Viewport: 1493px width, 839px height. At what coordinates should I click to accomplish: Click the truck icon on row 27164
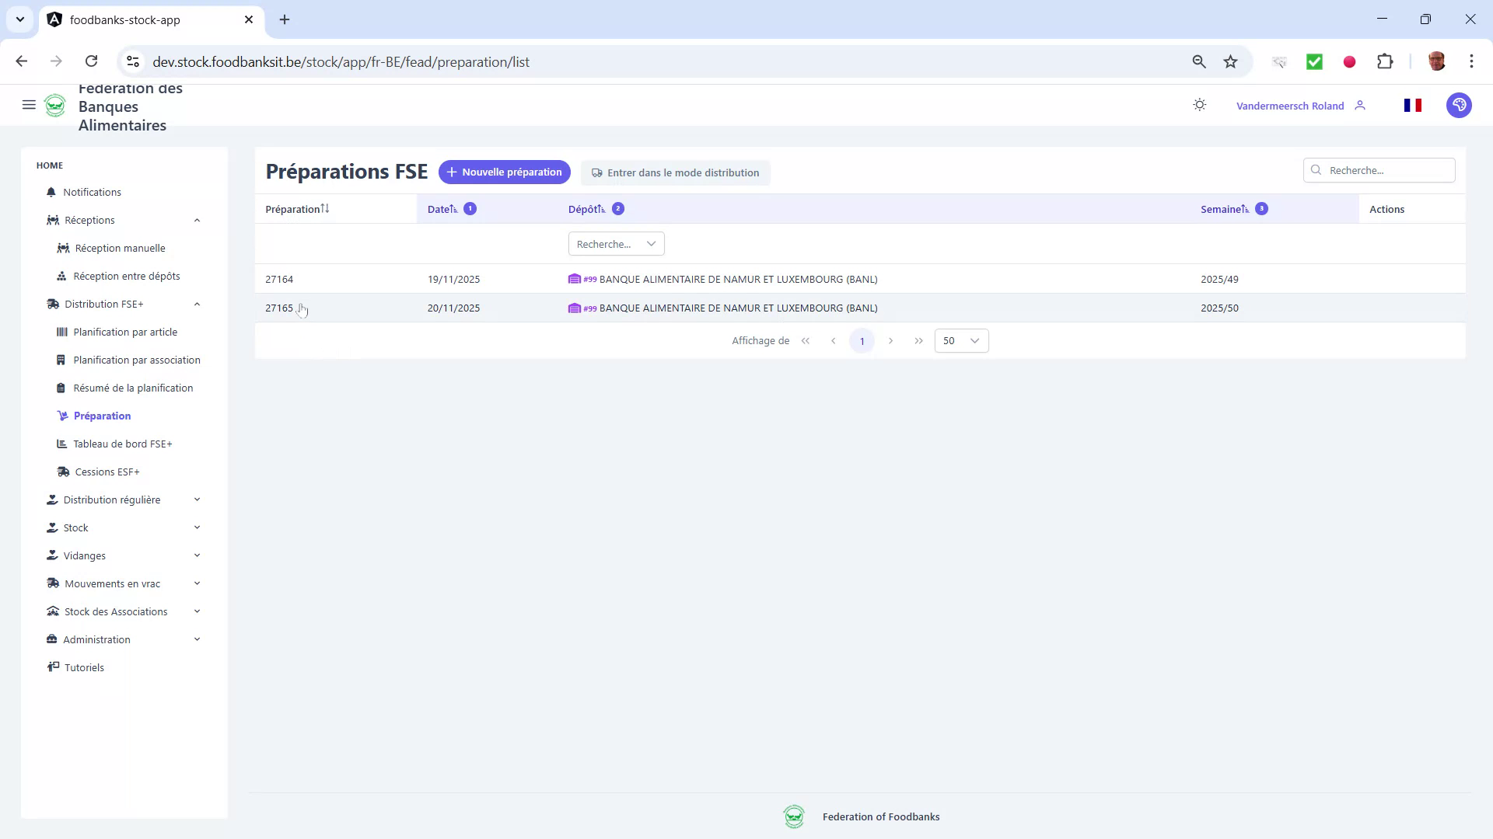[574, 279]
